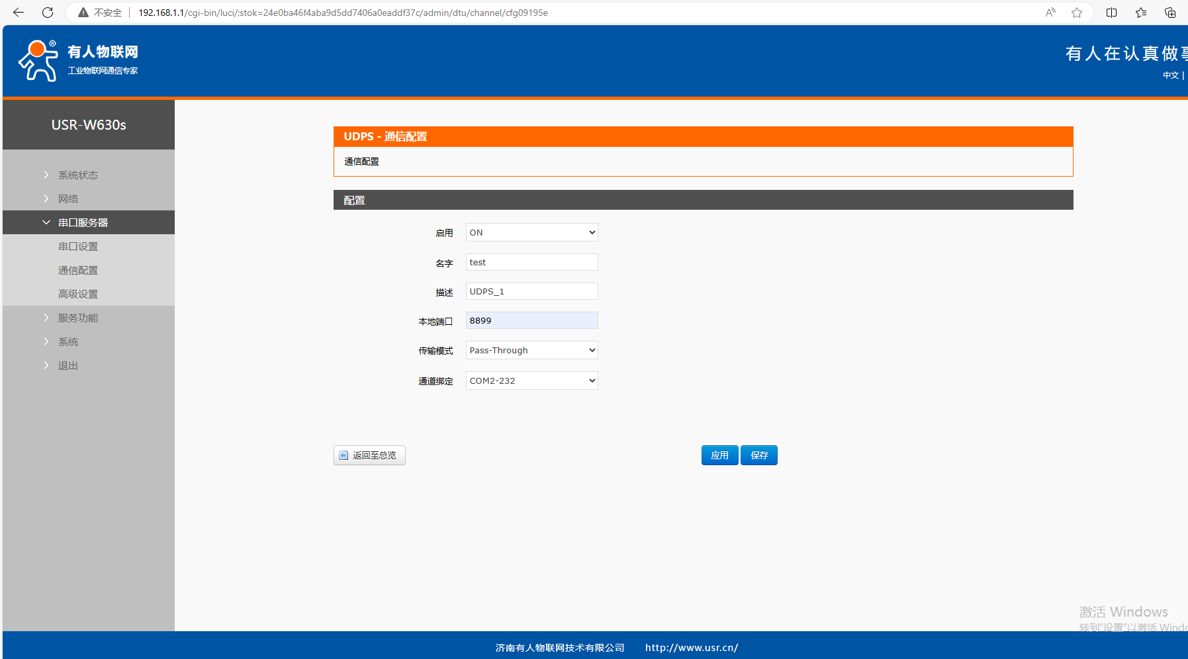Open the split screen icon
This screenshot has width=1188, height=659.
(x=1112, y=13)
